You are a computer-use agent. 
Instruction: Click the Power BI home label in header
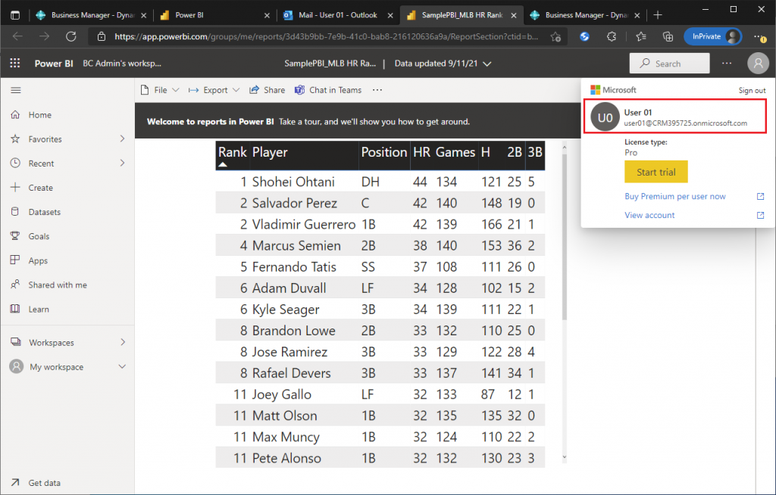pos(54,64)
